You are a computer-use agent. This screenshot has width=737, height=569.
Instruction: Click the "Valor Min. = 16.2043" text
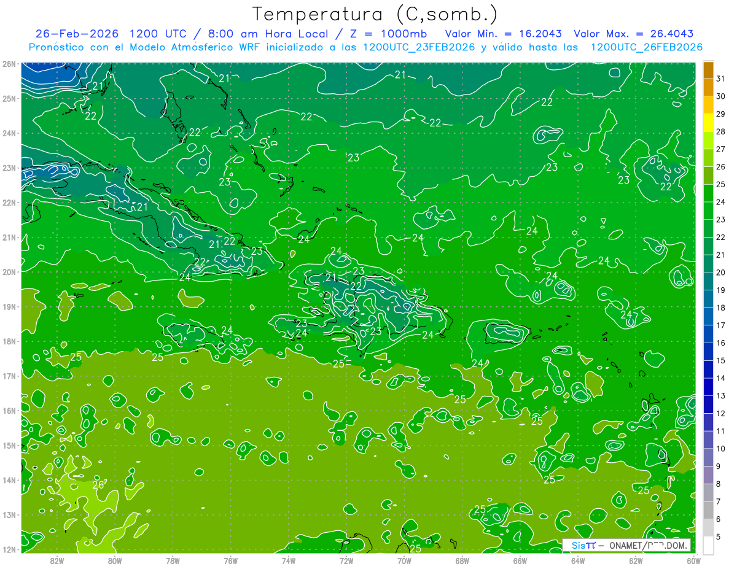(504, 34)
